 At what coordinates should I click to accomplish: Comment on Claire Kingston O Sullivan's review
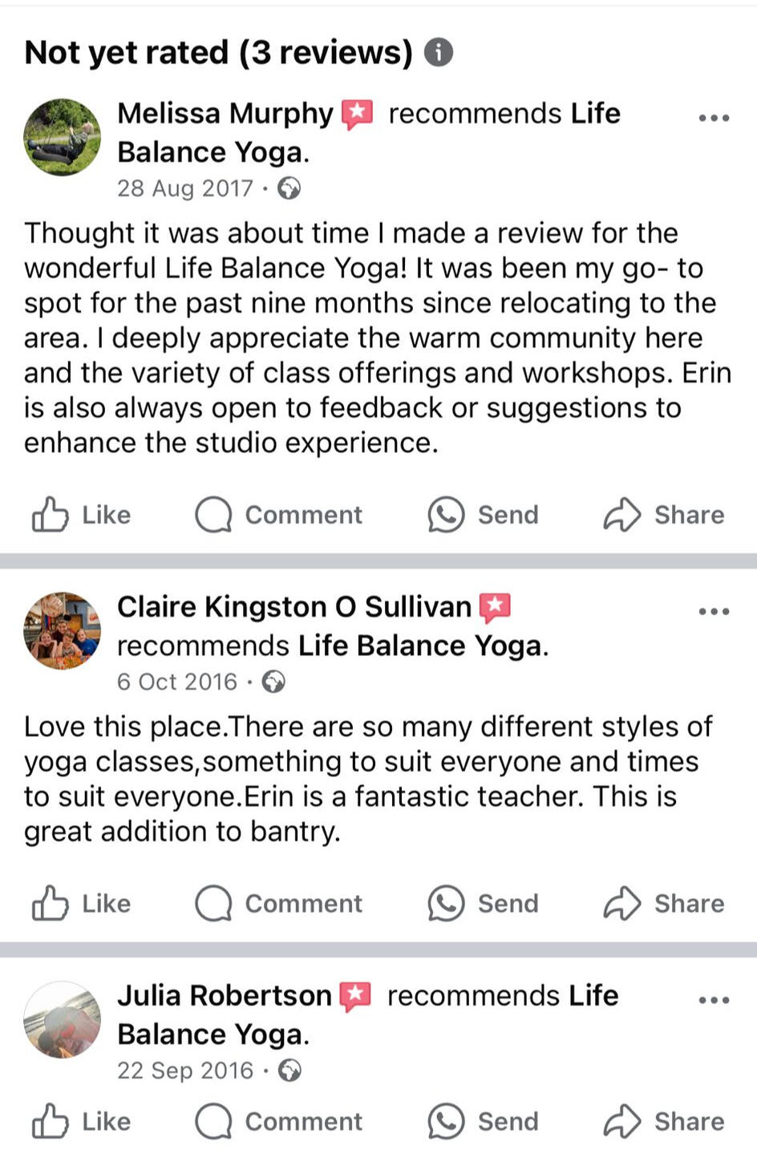coord(279,904)
